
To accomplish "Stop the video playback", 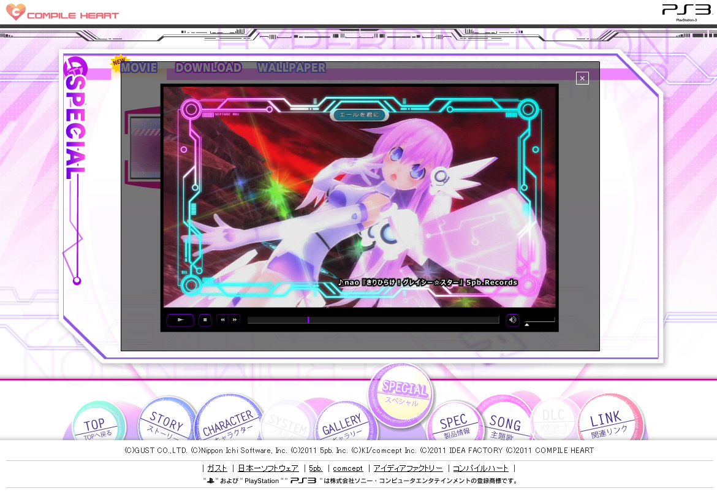I will tap(205, 320).
